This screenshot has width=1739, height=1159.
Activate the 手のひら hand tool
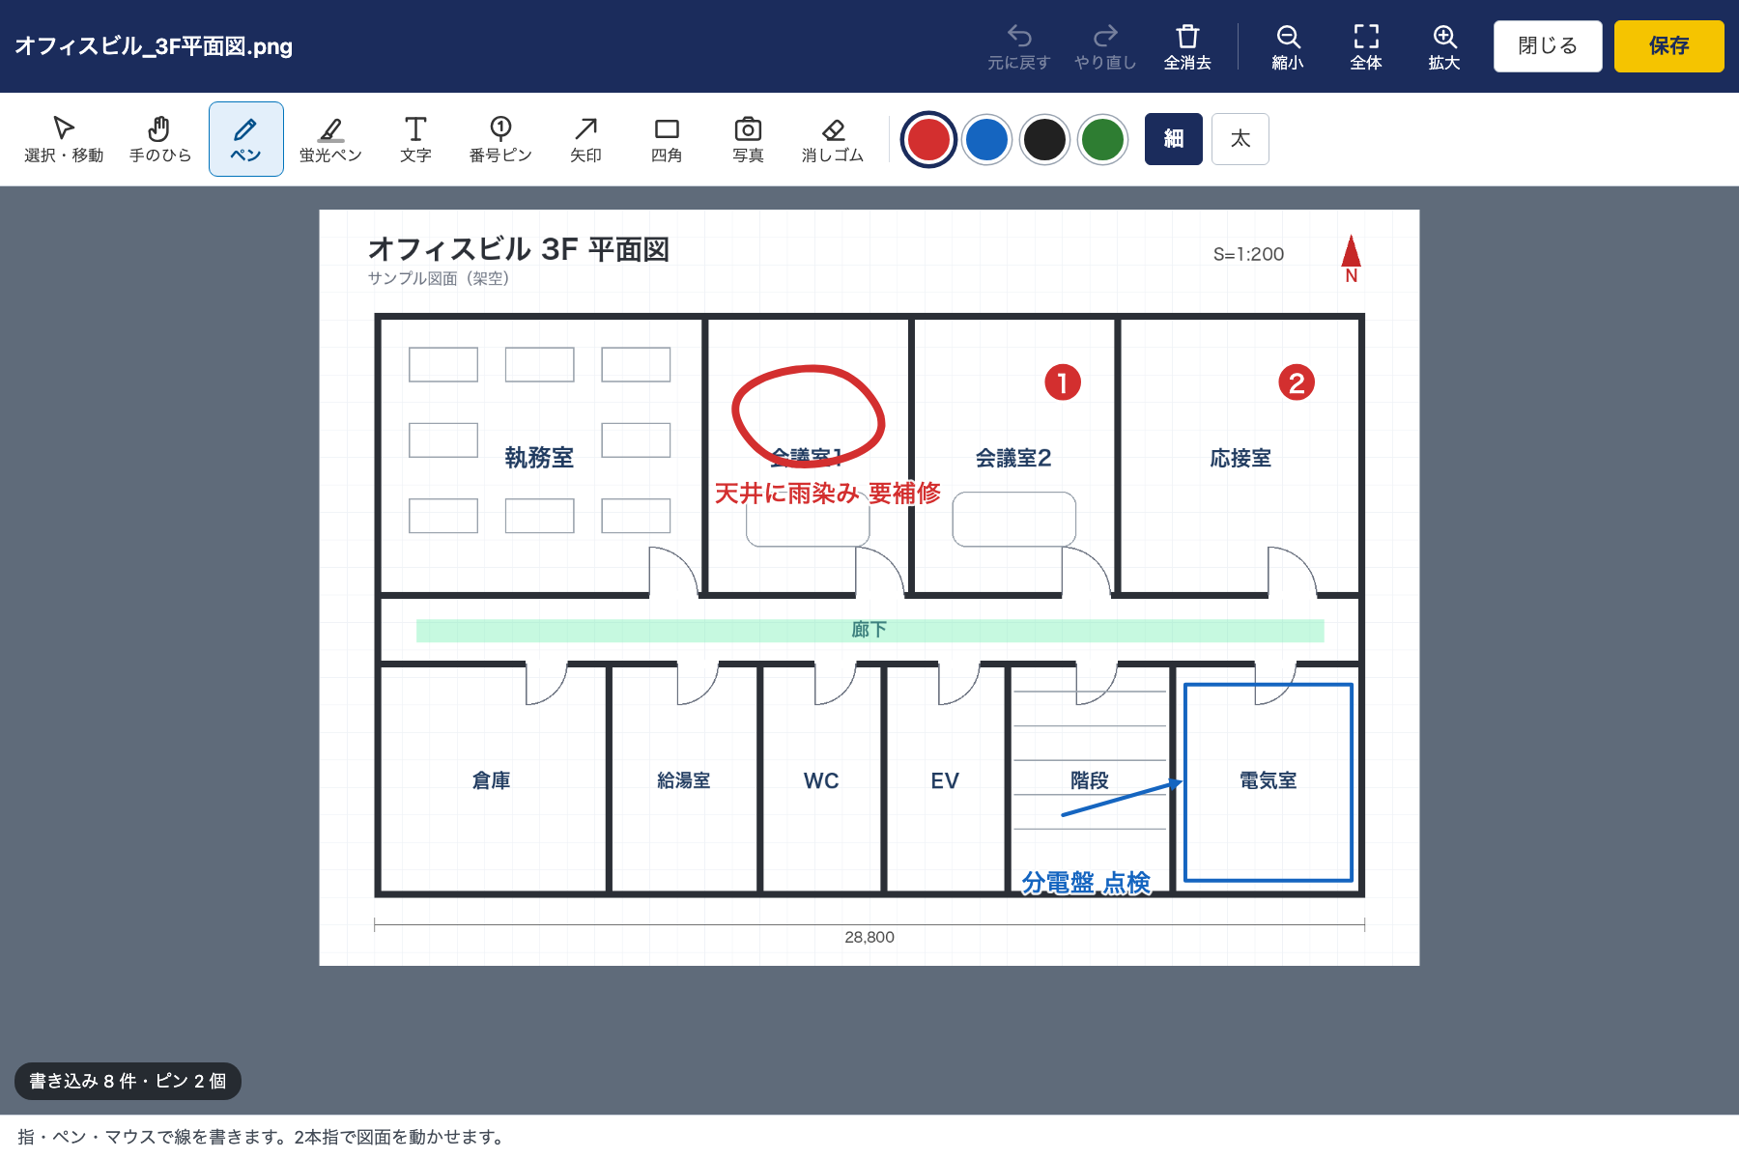pos(160,139)
